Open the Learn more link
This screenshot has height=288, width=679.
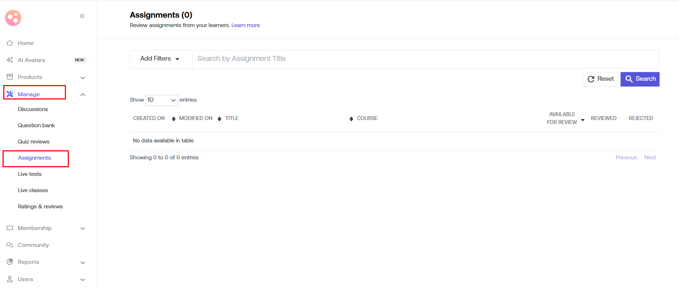[245, 25]
